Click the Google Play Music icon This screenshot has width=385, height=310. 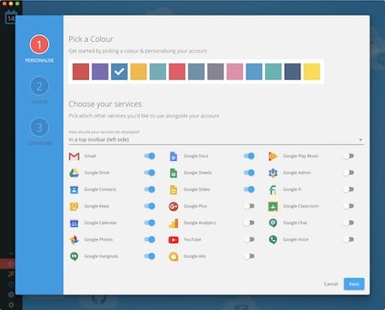click(x=273, y=156)
